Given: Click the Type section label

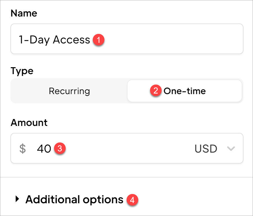Looking at the screenshot, I should (x=22, y=71).
